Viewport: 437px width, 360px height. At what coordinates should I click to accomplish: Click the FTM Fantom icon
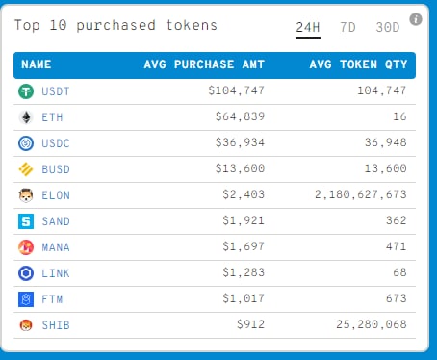26,299
